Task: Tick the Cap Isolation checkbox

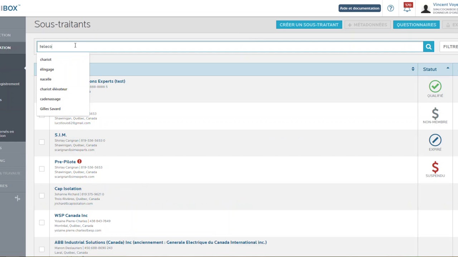Action: (x=42, y=196)
